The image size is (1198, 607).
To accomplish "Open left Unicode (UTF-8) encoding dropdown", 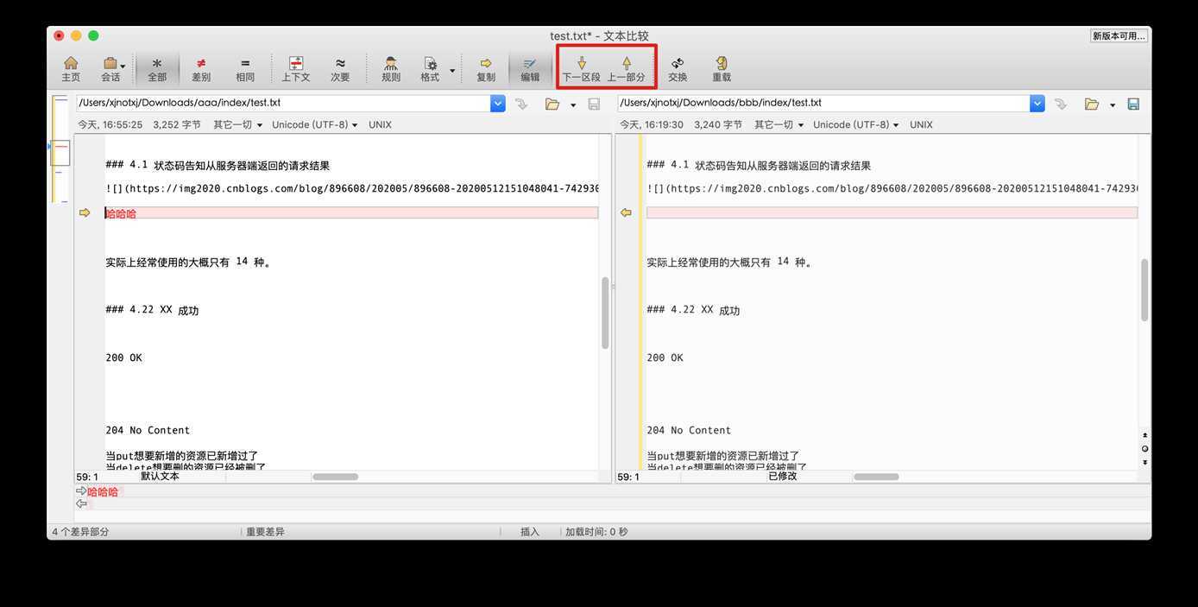I will pos(314,124).
